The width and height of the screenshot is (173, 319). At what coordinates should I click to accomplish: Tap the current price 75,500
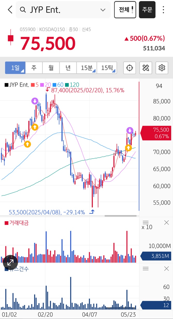(x=48, y=43)
